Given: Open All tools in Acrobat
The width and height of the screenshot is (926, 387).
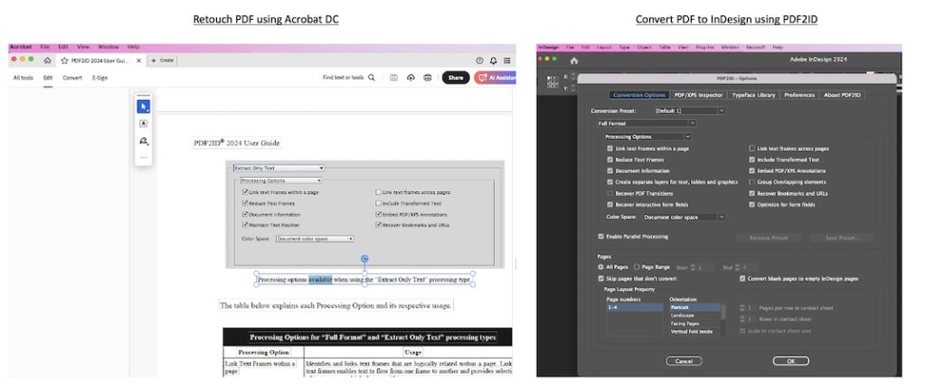Looking at the screenshot, I should tap(23, 78).
